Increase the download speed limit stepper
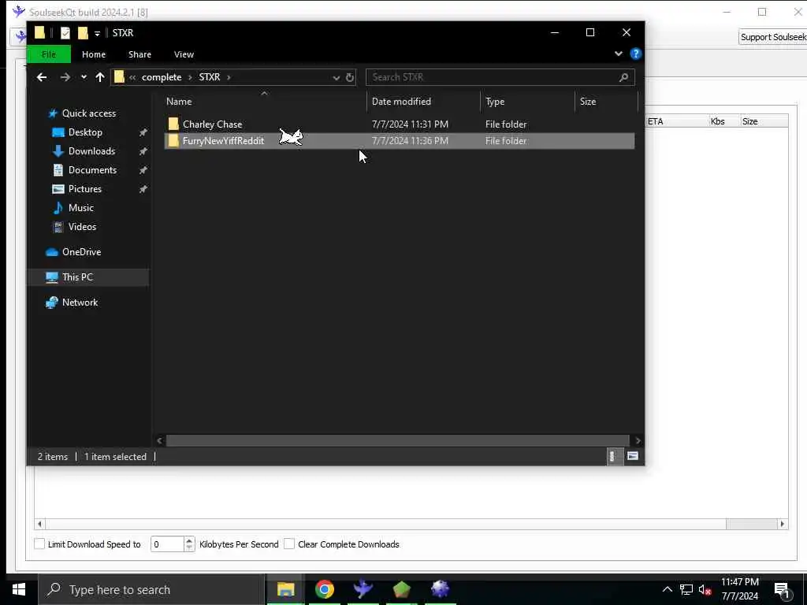This screenshot has width=807, height=605. 189,540
